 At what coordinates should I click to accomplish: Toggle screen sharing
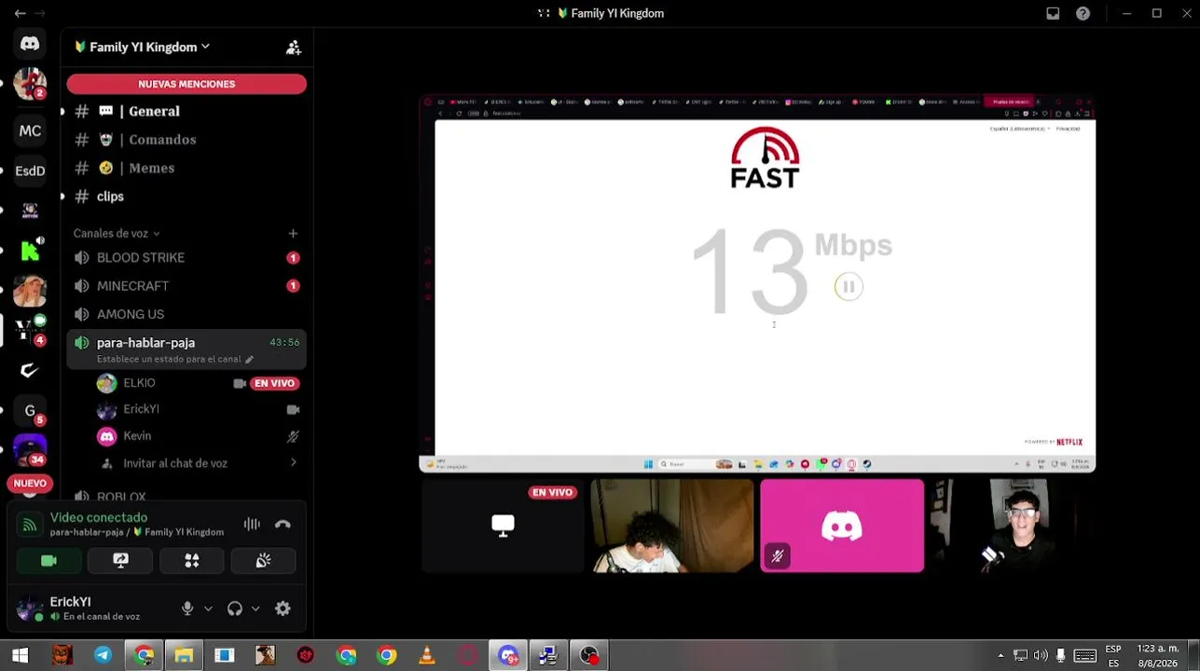[120, 560]
